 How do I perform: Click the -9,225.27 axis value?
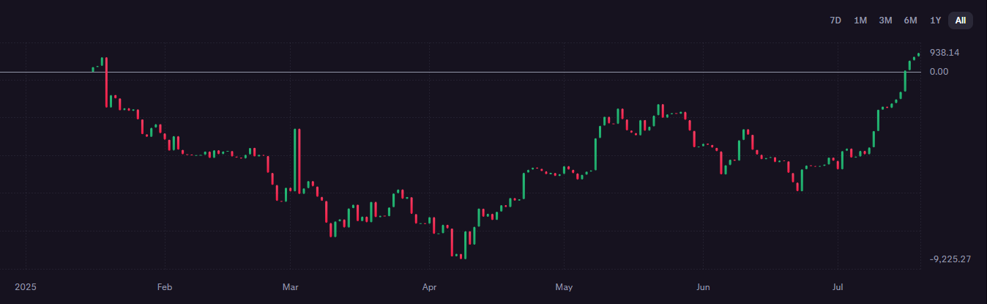950,259
